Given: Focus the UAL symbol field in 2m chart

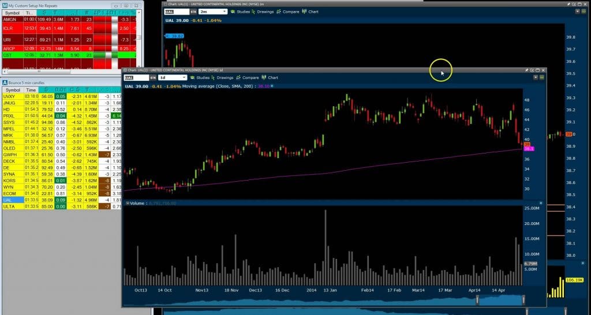Looking at the screenshot, I should click(177, 12).
